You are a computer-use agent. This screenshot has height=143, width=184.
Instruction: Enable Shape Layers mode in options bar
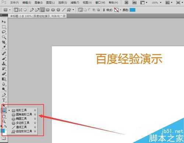16,10
